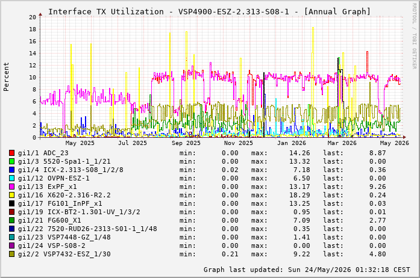Click the 'Sep 2025' x-axis label

click(186, 143)
